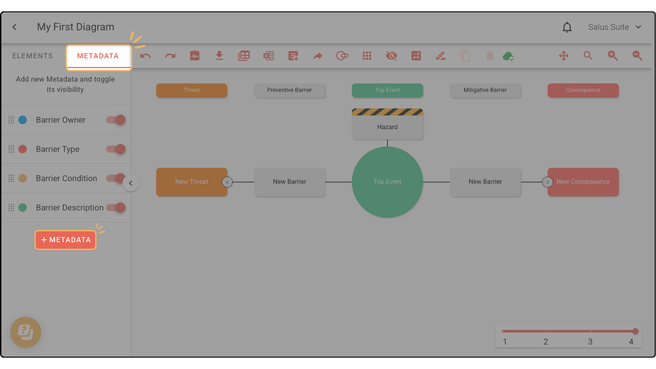This screenshot has height=369, width=656.
Task: Go back using the header arrow
Action: pyautogui.click(x=14, y=27)
